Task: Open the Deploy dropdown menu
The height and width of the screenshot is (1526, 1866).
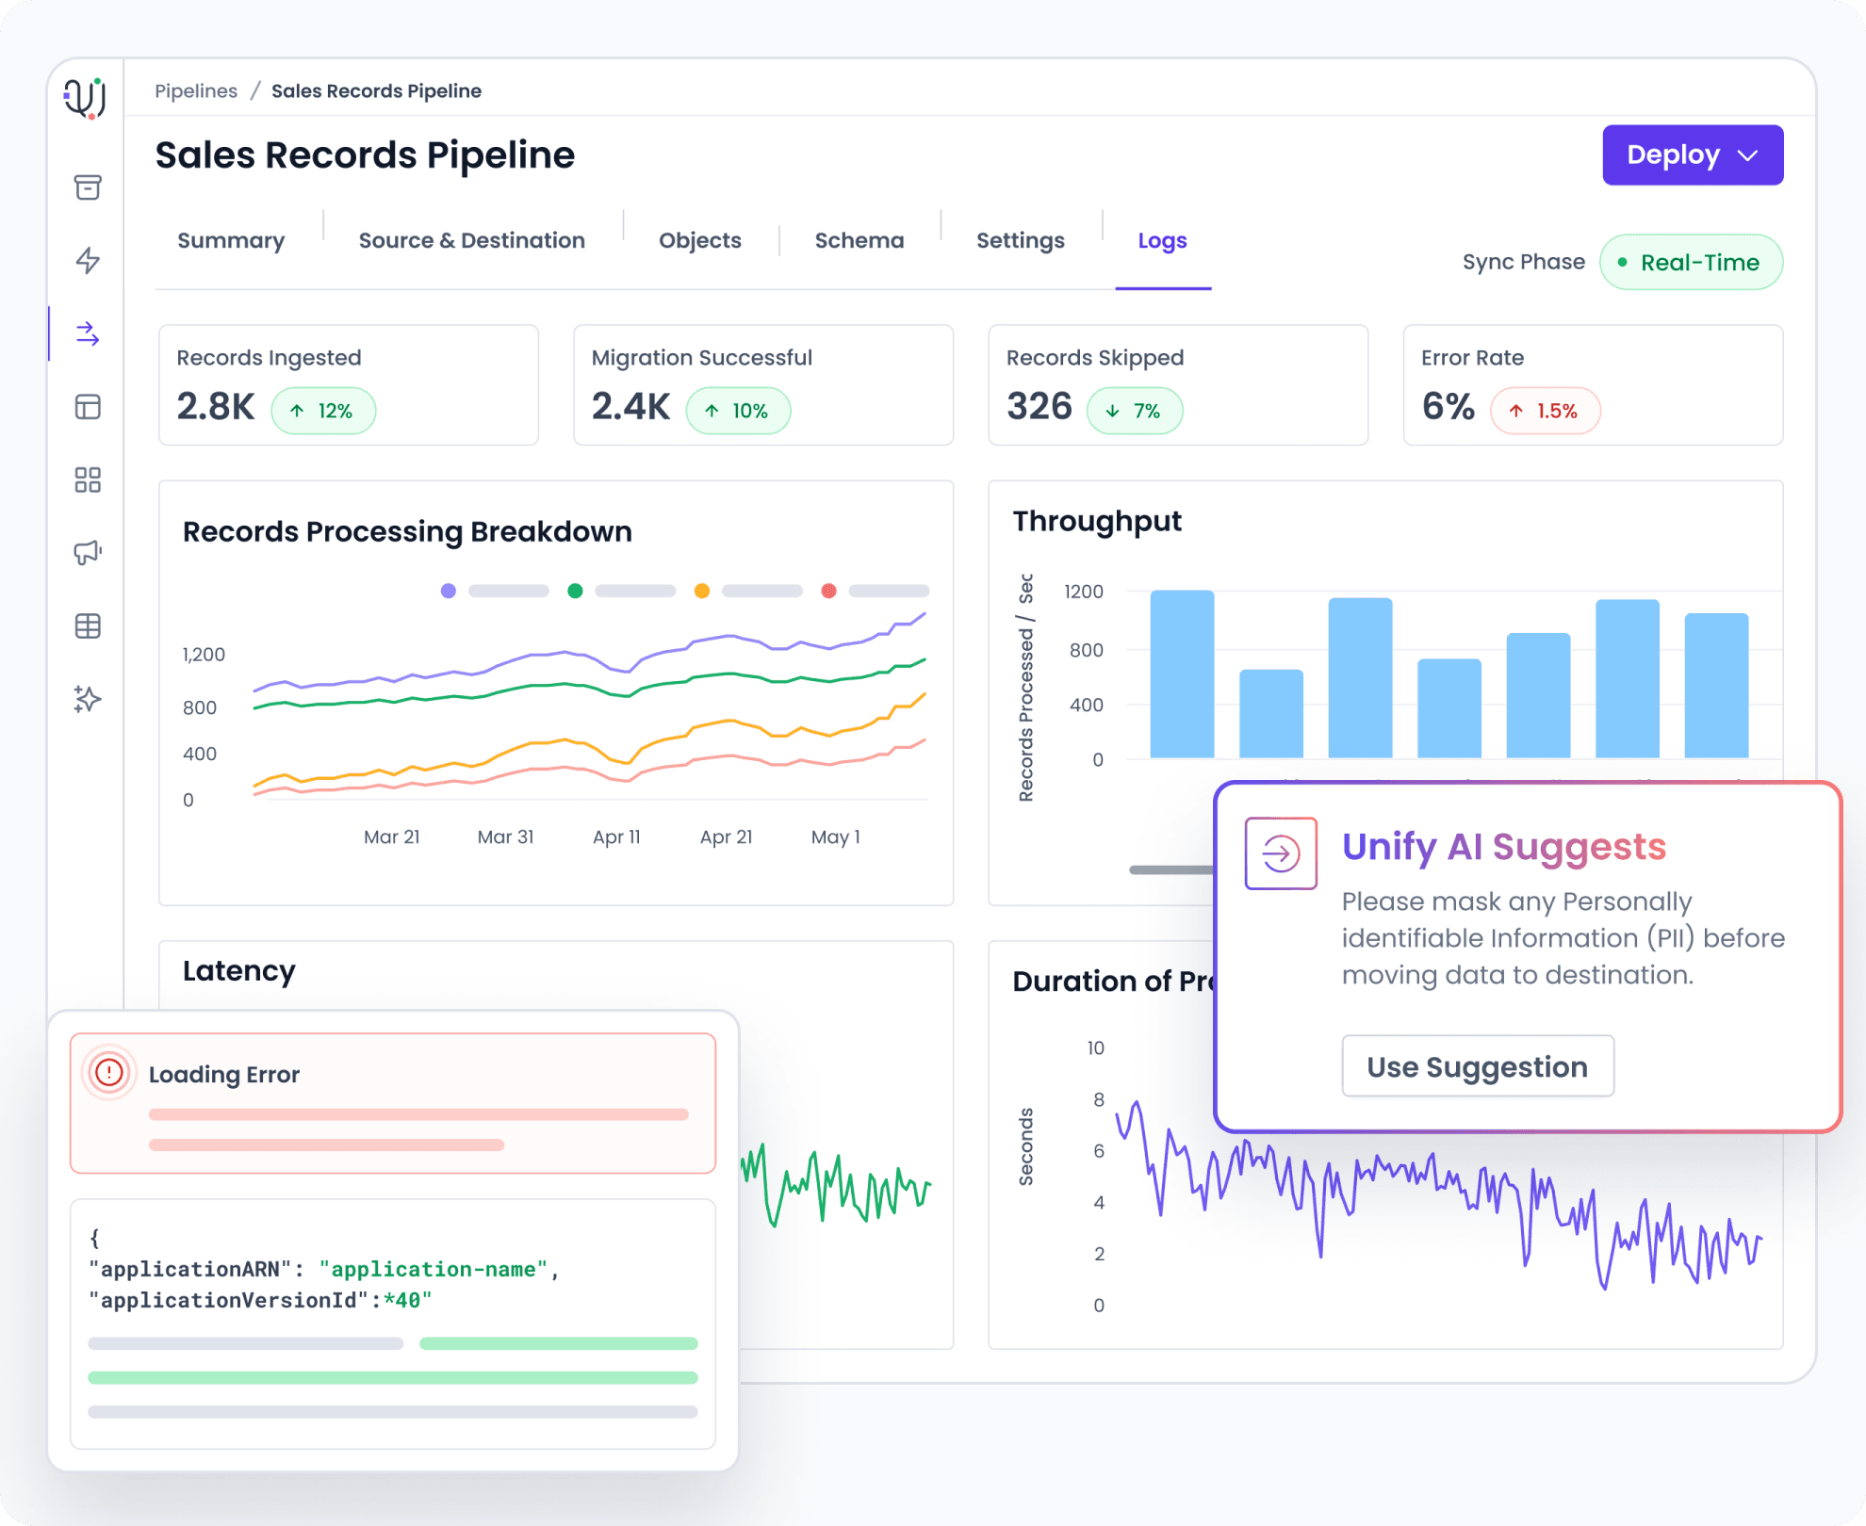Action: tap(1692, 154)
